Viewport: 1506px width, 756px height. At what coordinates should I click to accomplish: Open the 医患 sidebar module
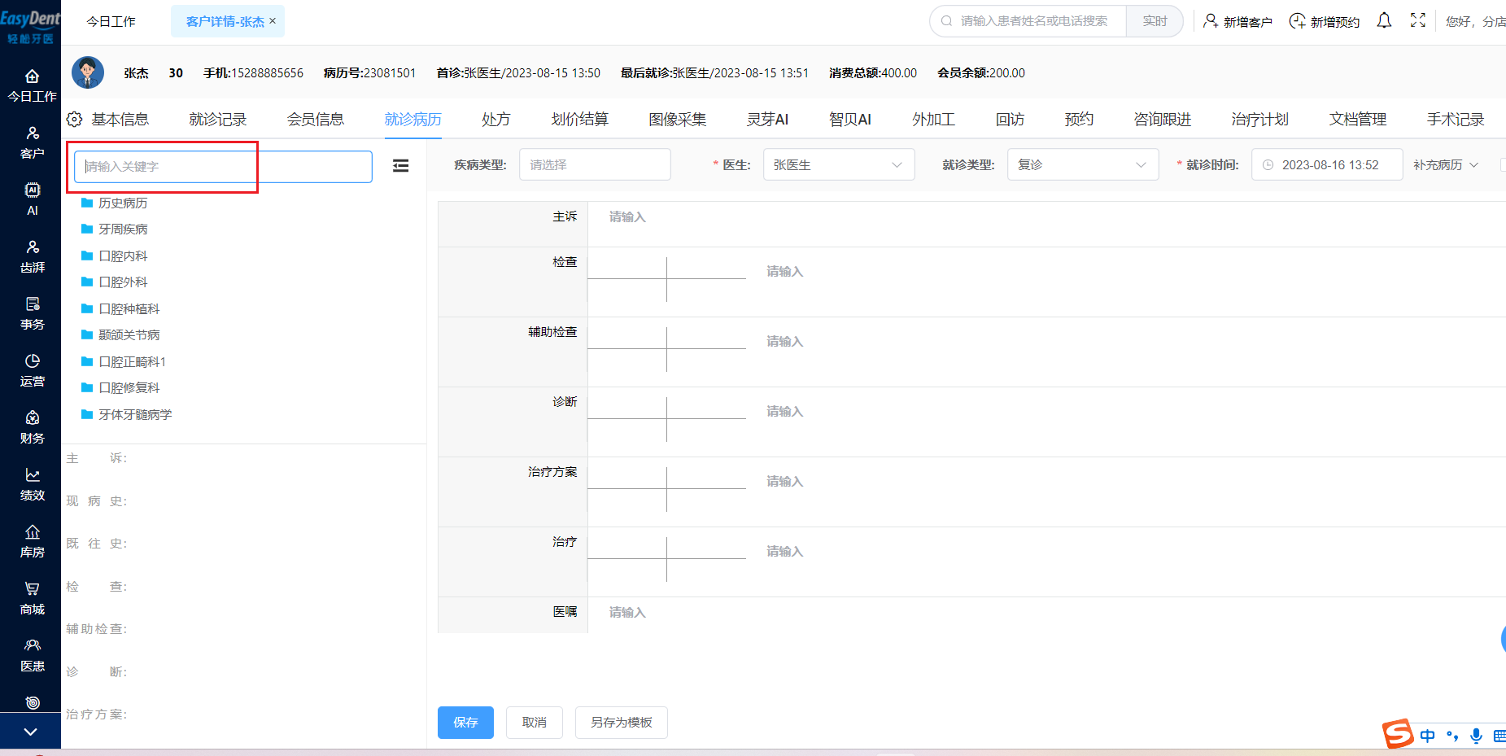(32, 656)
